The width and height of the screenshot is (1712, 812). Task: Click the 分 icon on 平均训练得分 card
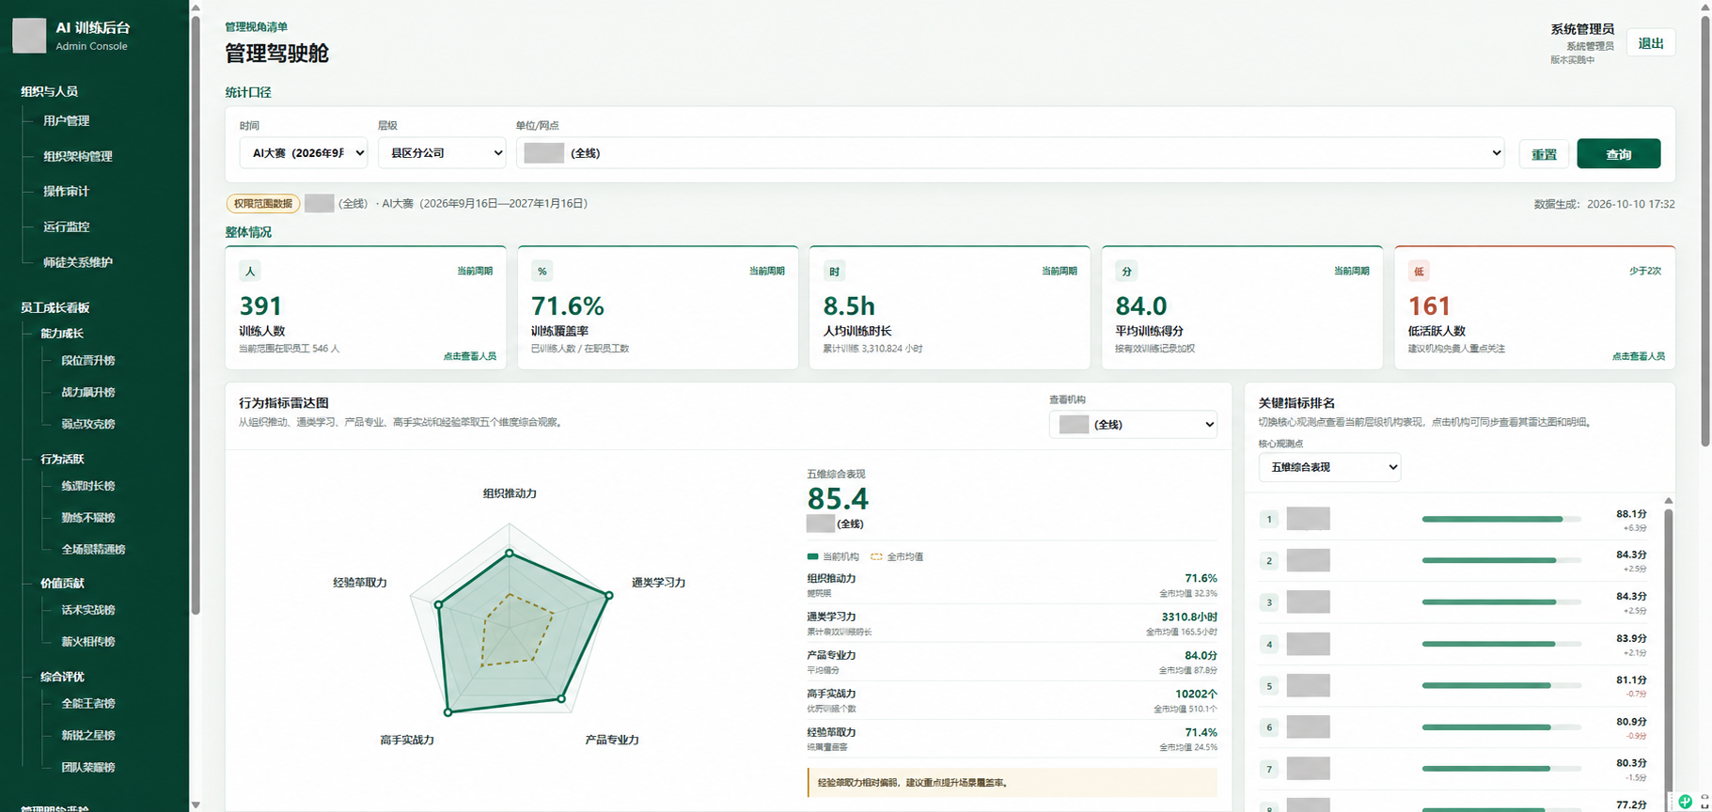[x=1126, y=272]
